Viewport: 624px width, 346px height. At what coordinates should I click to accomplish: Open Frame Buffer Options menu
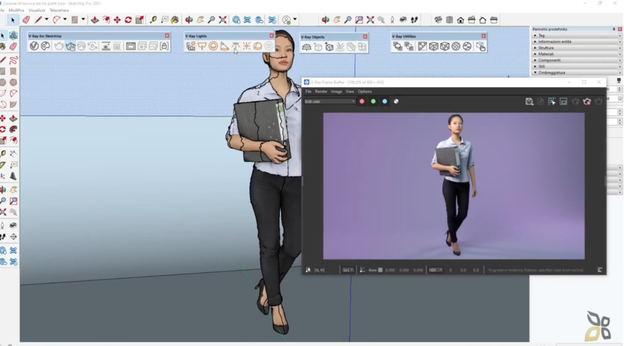point(364,91)
